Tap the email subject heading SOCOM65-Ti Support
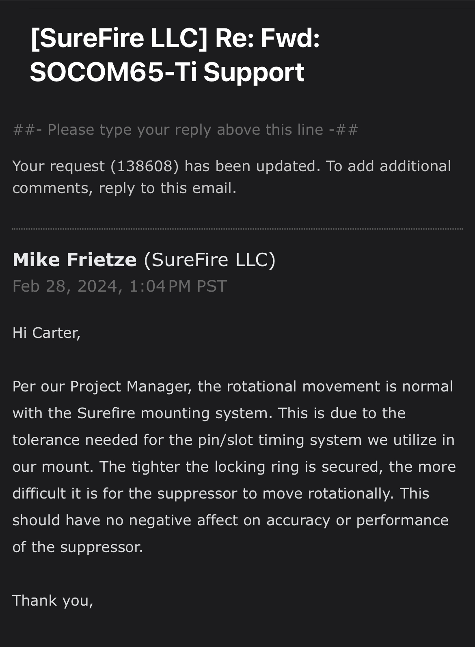Image resolution: width=475 pixels, height=647 pixels. pos(167,73)
